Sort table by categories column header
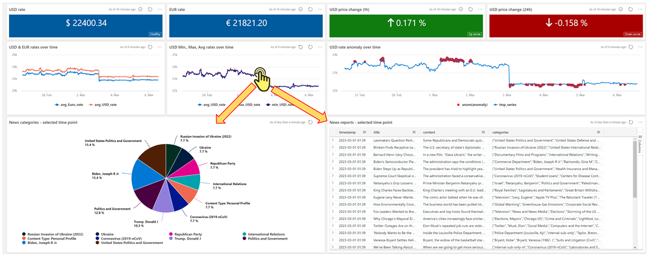 pyautogui.click(x=500, y=132)
